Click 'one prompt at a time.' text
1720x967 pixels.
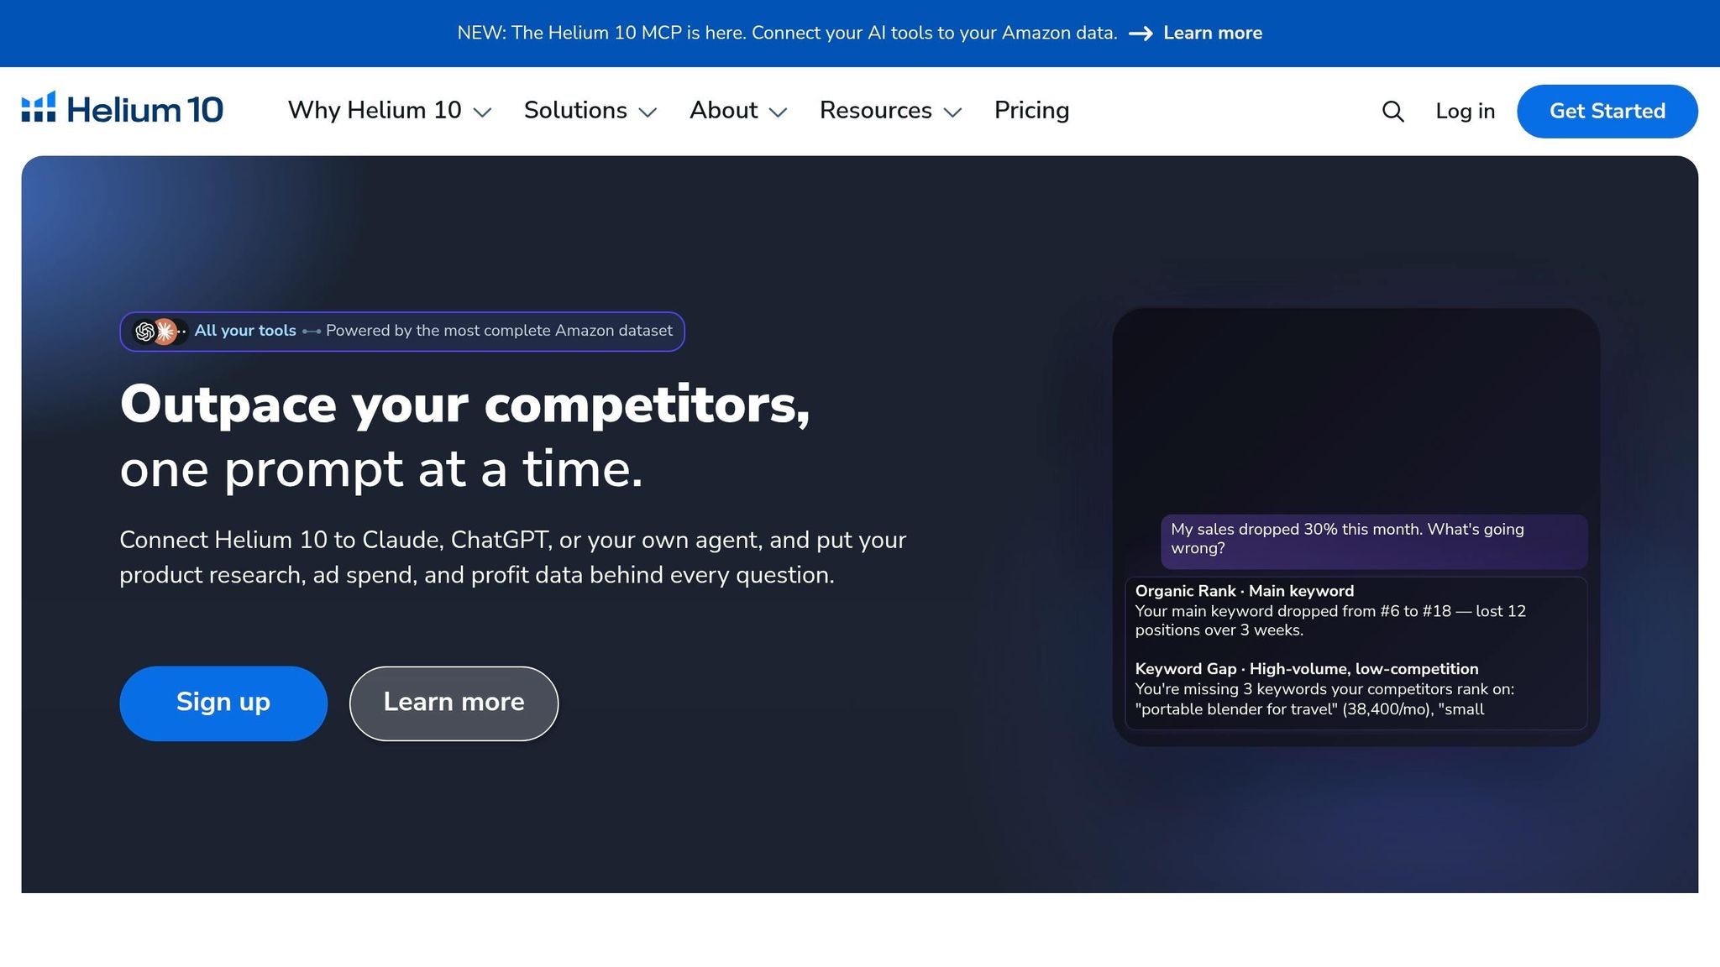click(381, 468)
